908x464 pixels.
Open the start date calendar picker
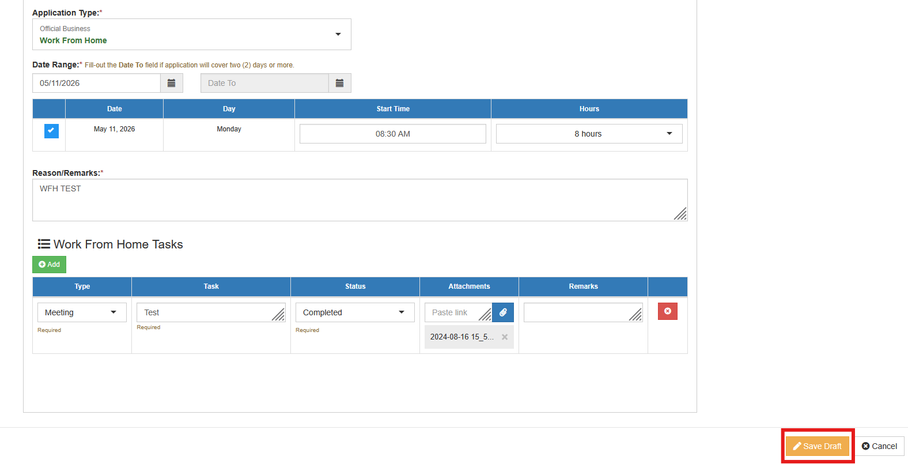pos(171,83)
